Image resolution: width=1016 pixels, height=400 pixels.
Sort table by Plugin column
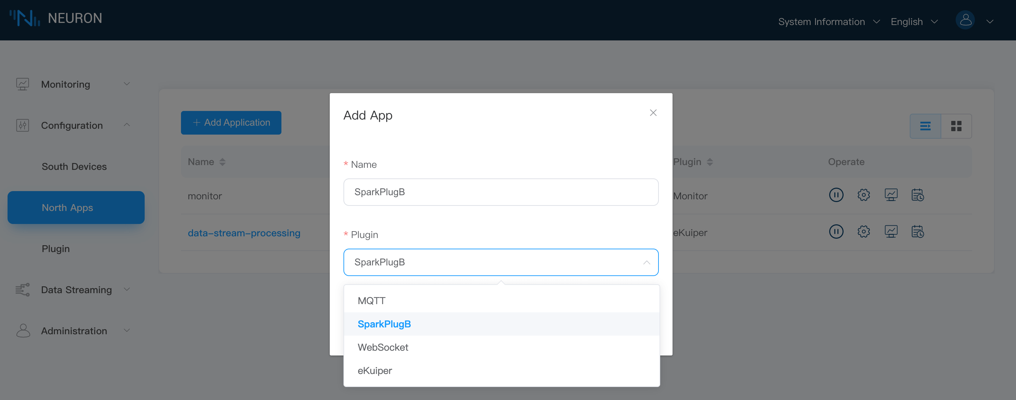click(709, 162)
